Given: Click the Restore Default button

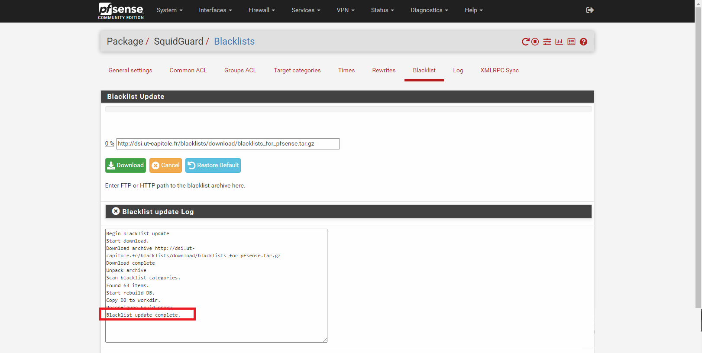Looking at the screenshot, I should [213, 165].
